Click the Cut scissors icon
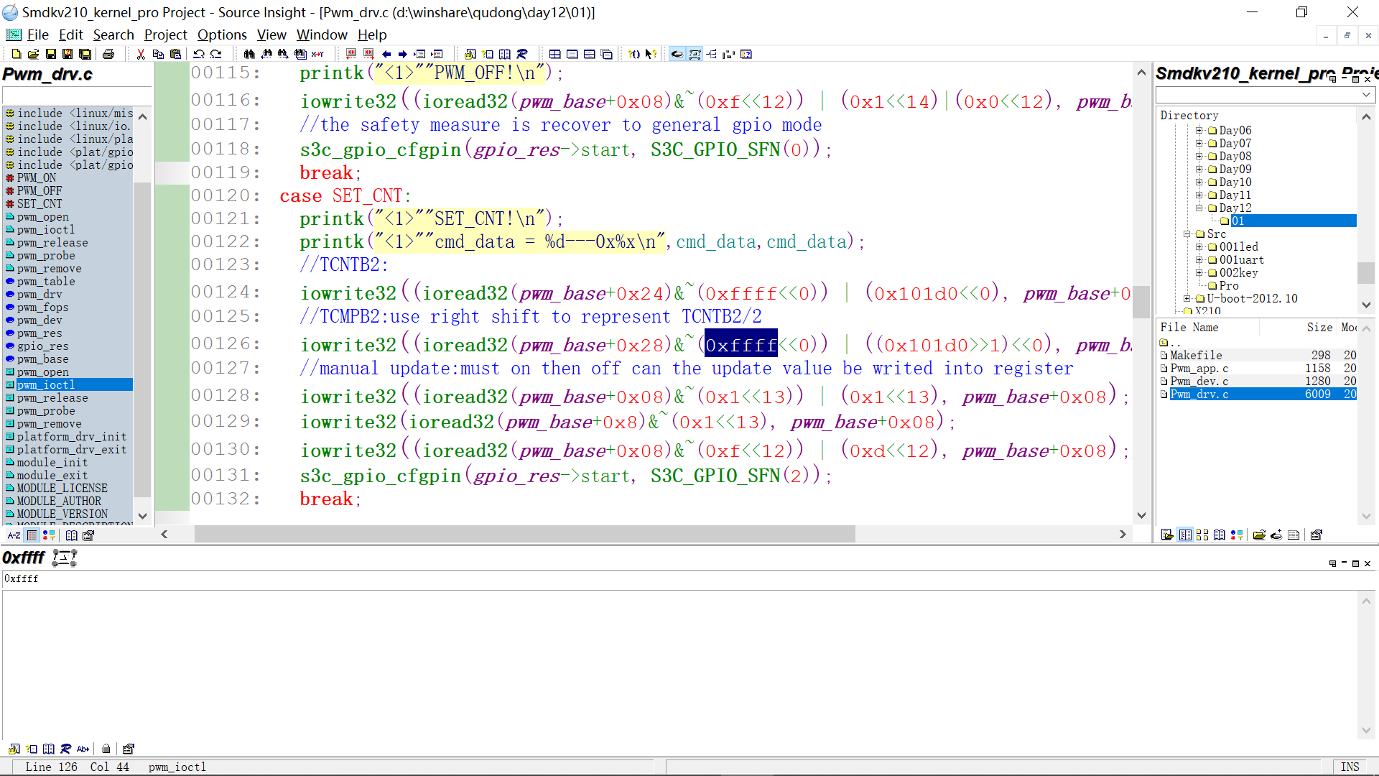The width and height of the screenshot is (1379, 776). 141,54
